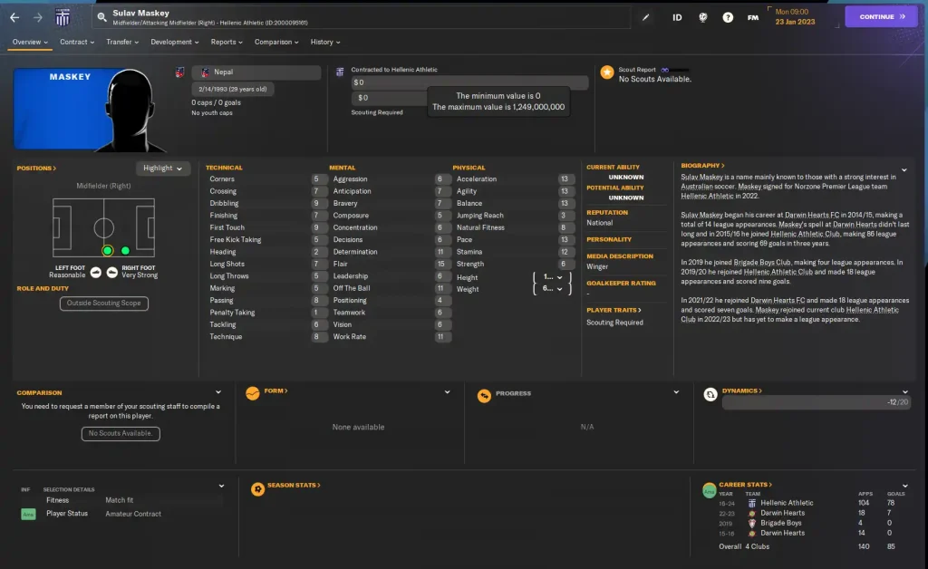Click the search magnifier icon
The width and height of the screenshot is (928, 569).
101,18
